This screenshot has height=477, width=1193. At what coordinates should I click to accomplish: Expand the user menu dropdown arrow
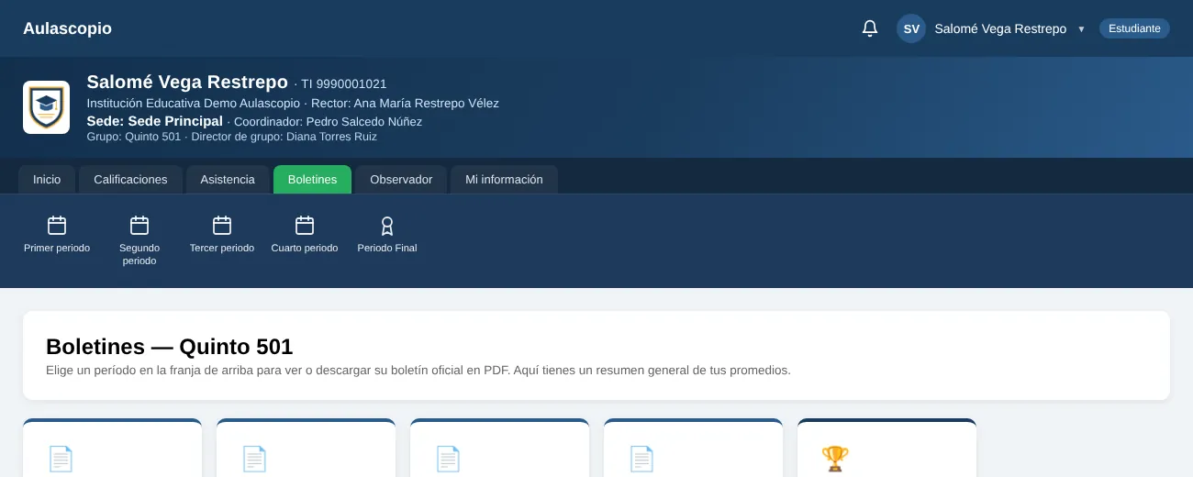[1081, 29]
